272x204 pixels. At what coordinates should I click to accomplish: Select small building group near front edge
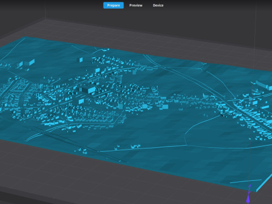tap(135, 146)
